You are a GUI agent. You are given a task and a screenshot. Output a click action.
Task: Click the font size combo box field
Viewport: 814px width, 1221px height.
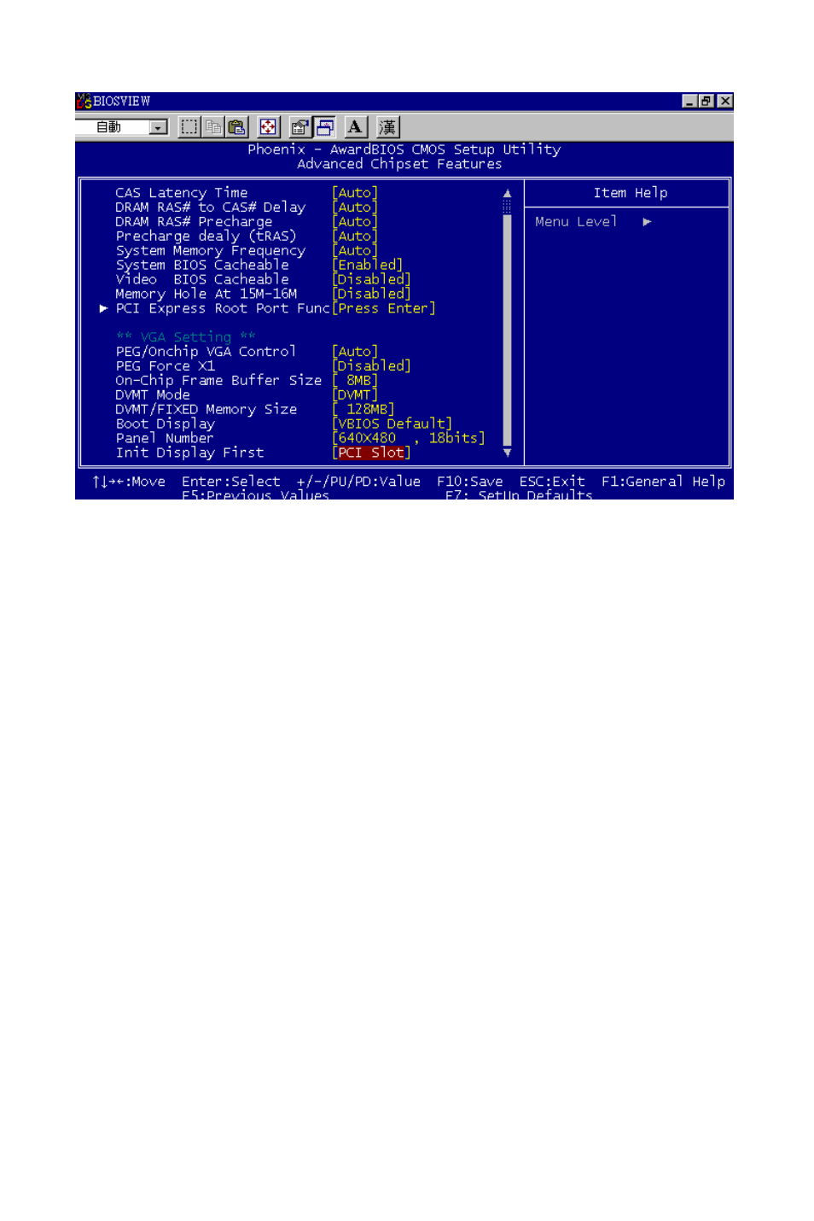pyautogui.click(x=122, y=127)
